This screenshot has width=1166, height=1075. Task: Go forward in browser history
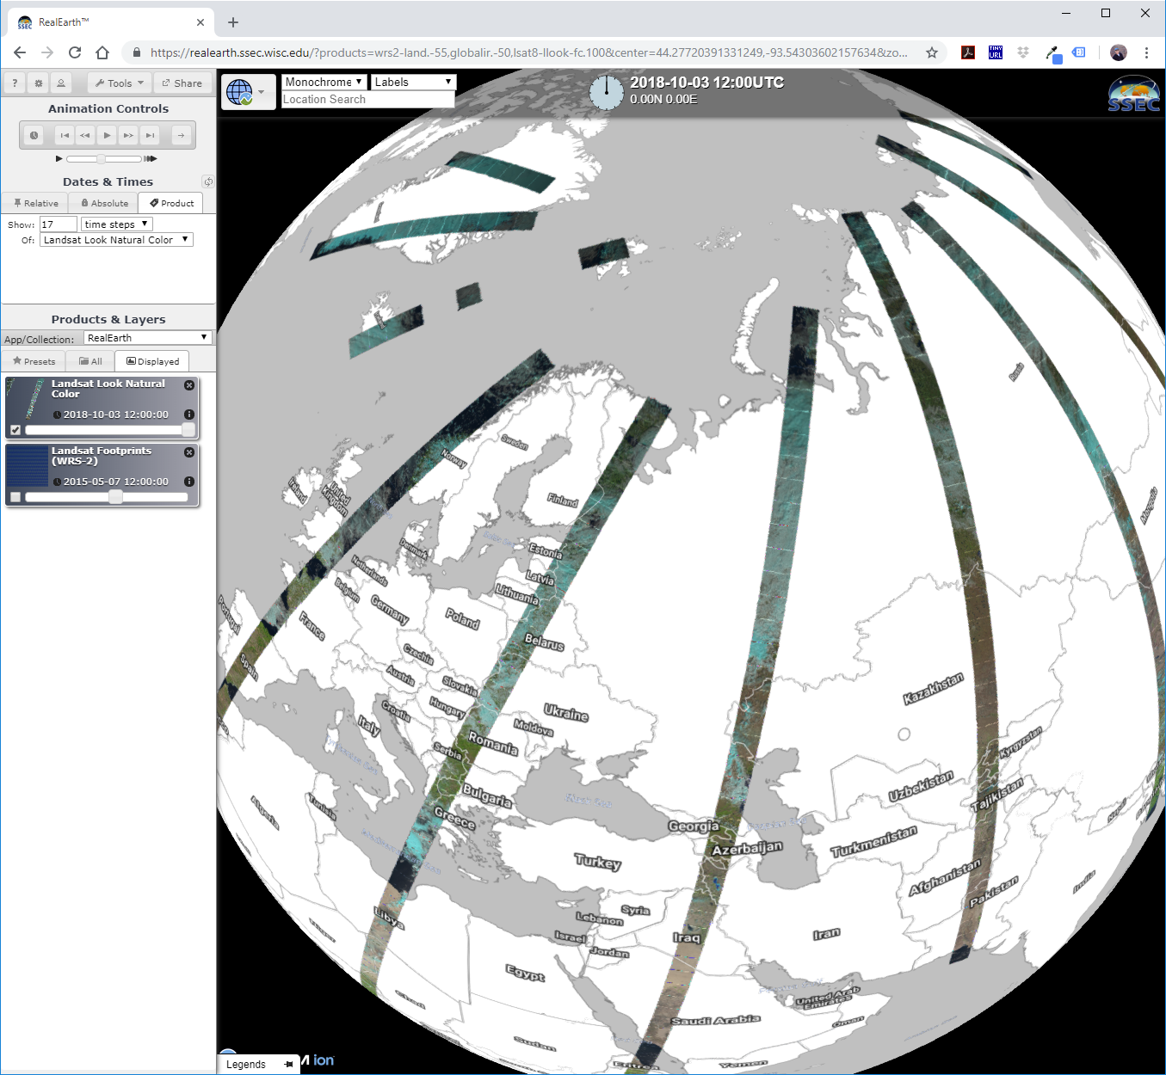coord(47,52)
